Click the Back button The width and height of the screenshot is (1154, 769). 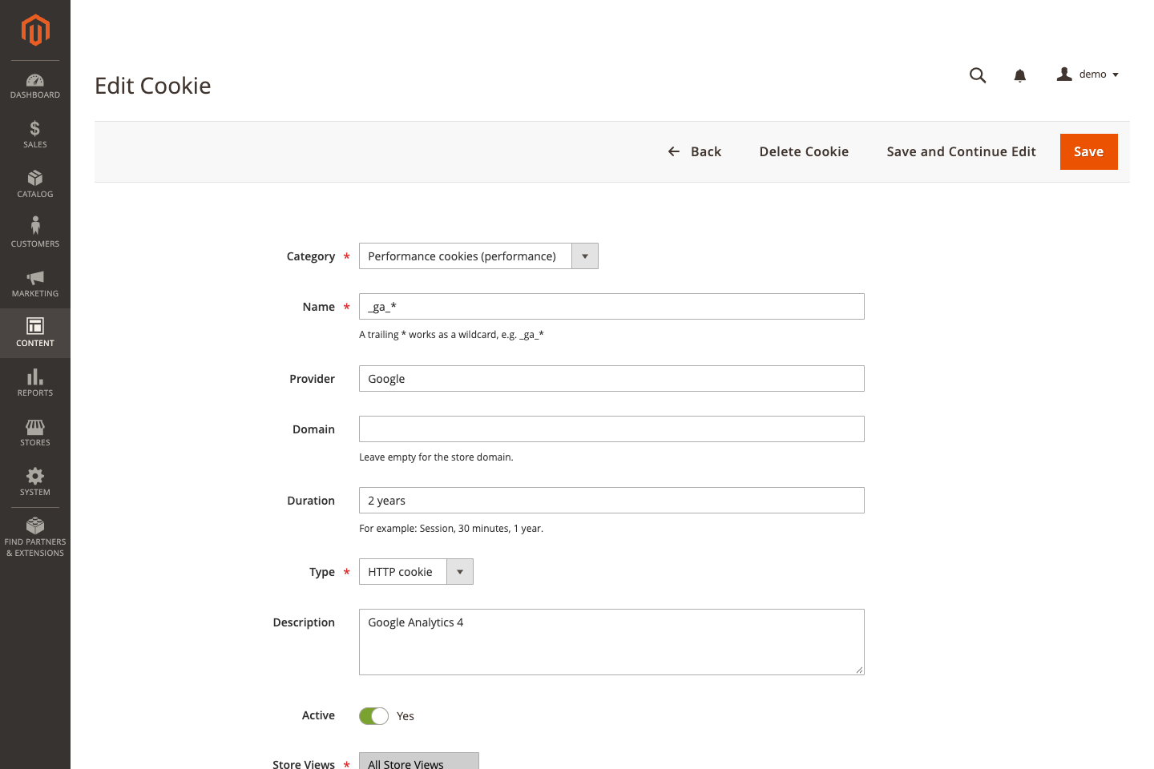click(x=694, y=151)
